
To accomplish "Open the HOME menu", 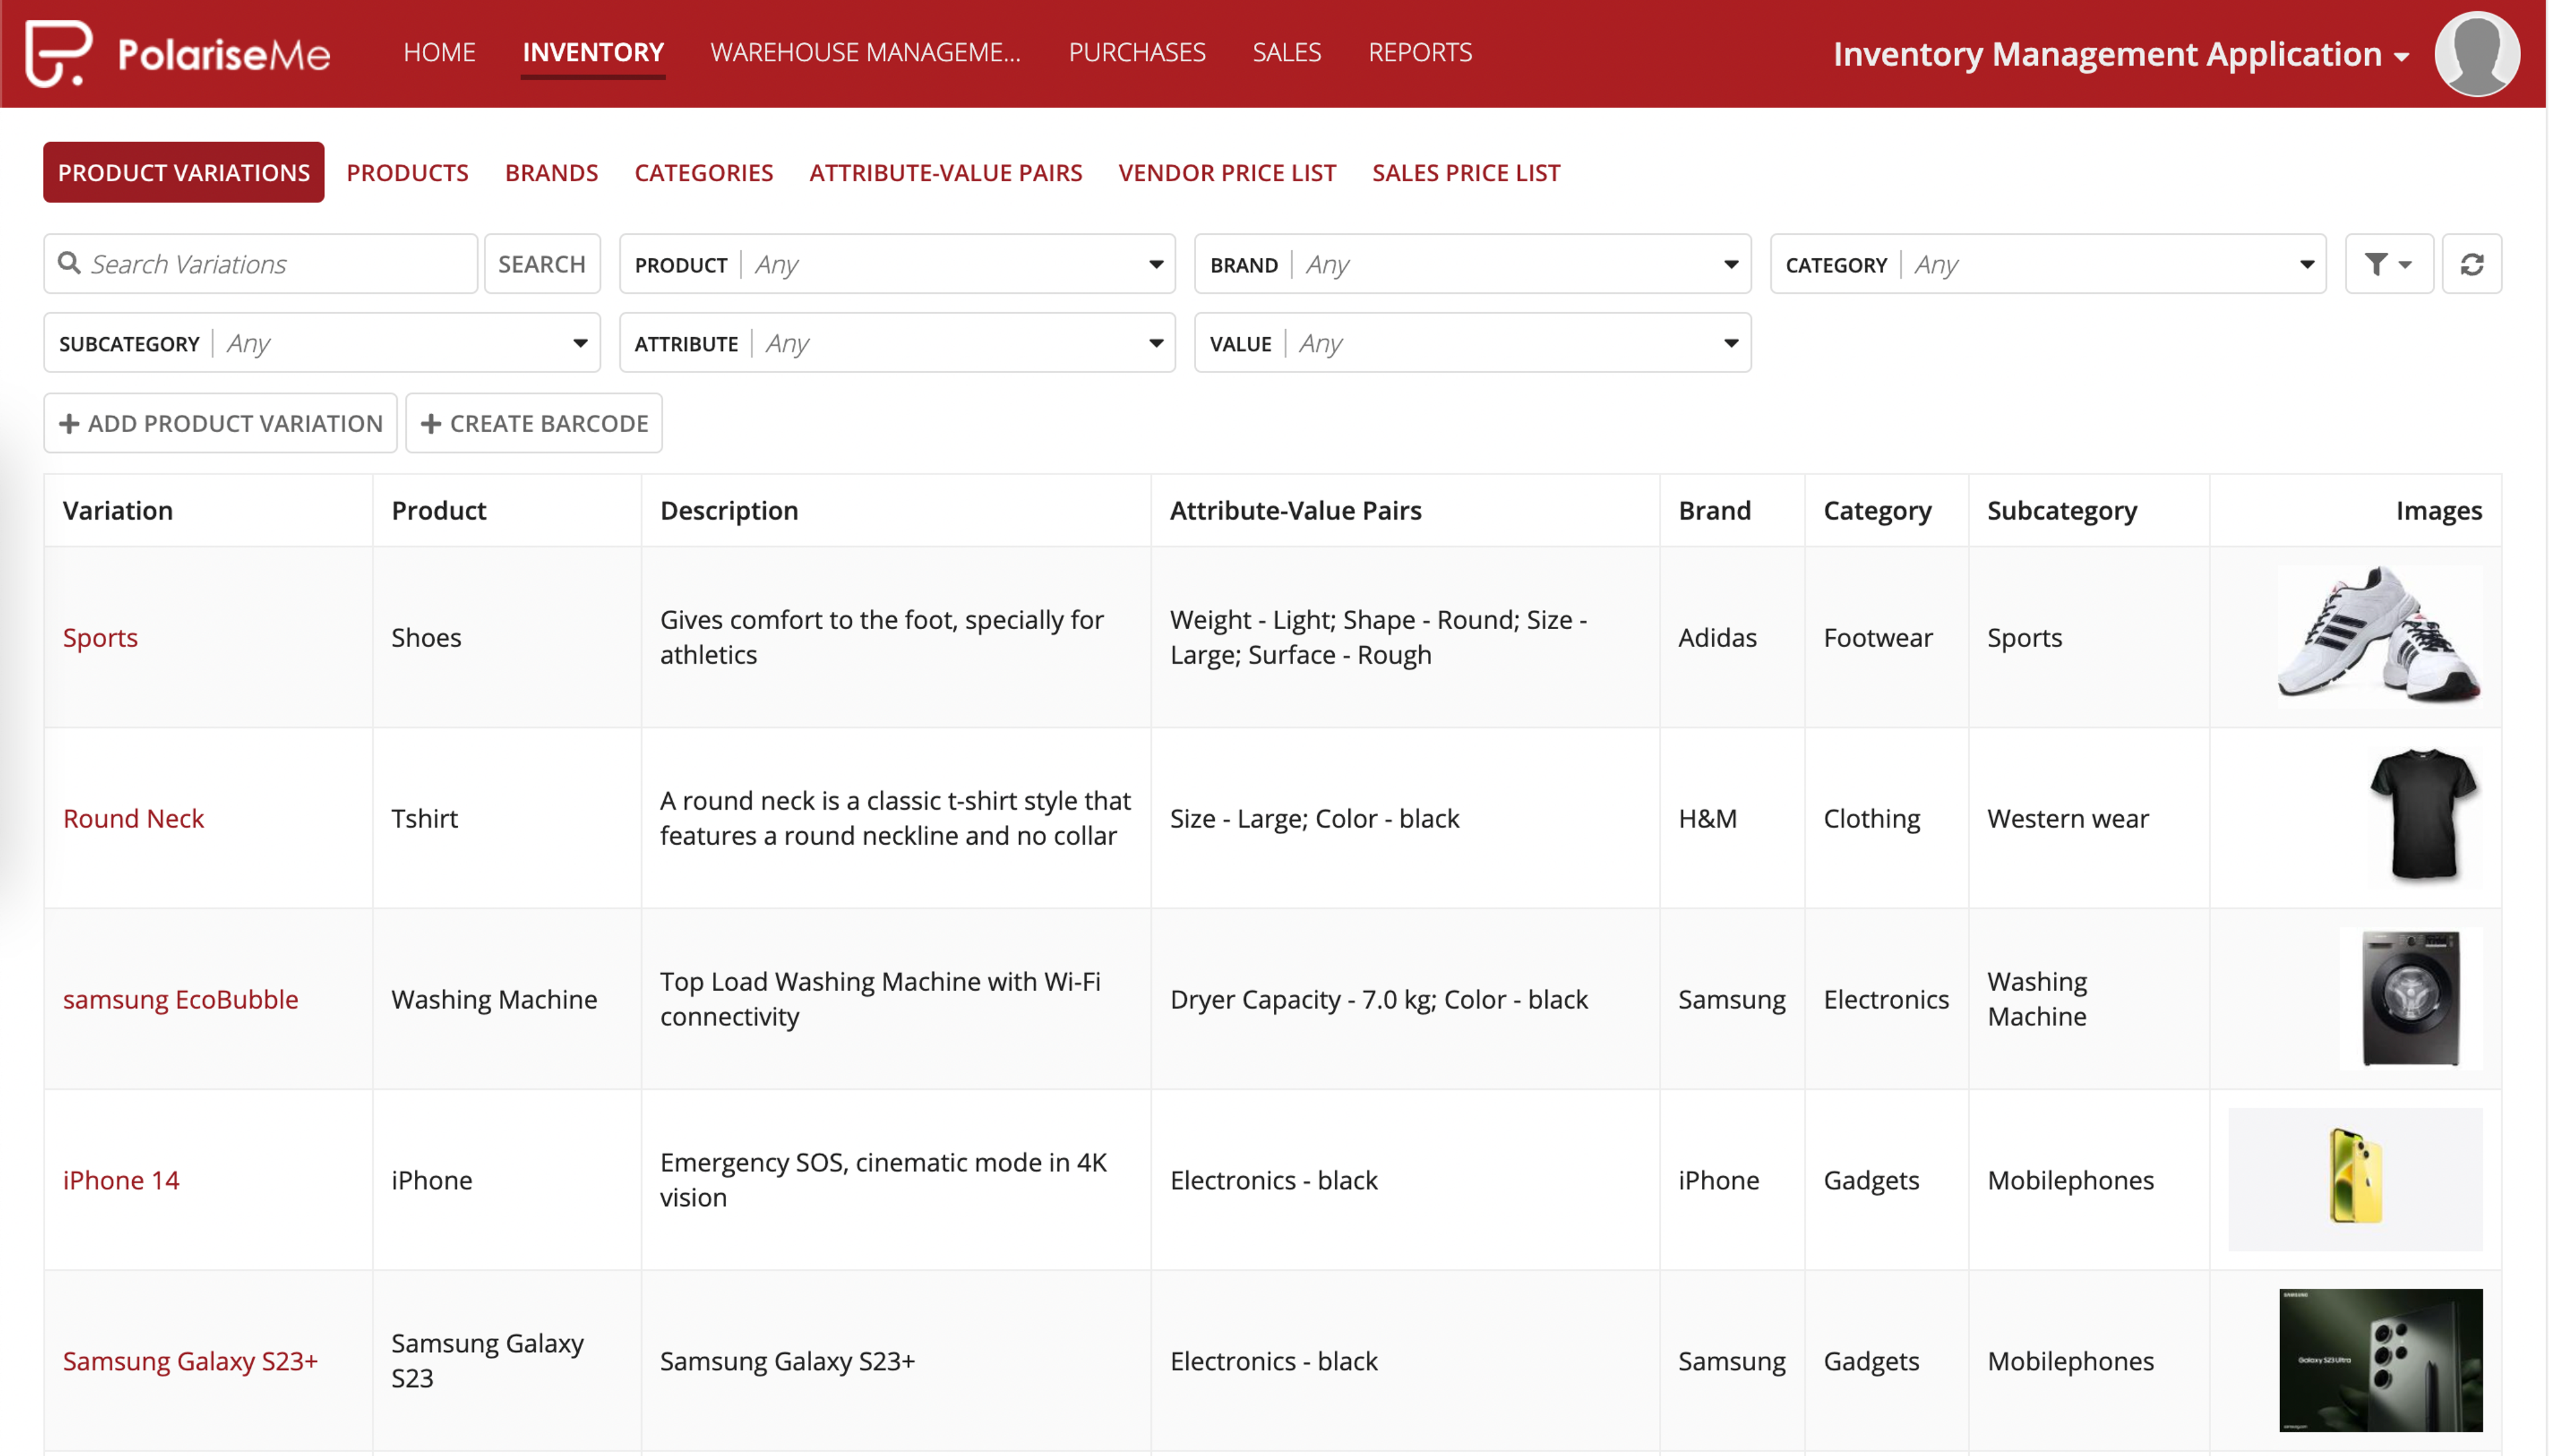I will tap(439, 52).
